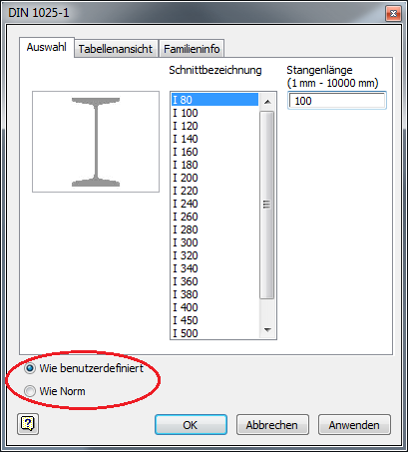Image resolution: width=408 pixels, height=452 pixels.
Task: Switch to the Auswahl tab
Action: pos(47,47)
